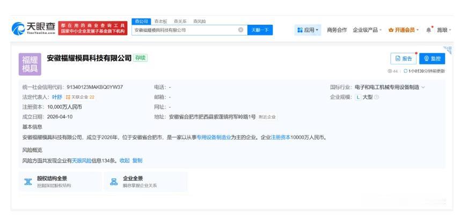Open the 专用设备制造业 link
The height and width of the screenshot is (216, 467).
[x=214, y=138]
